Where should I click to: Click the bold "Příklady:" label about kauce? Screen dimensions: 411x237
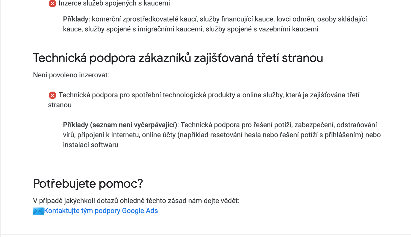click(x=76, y=19)
